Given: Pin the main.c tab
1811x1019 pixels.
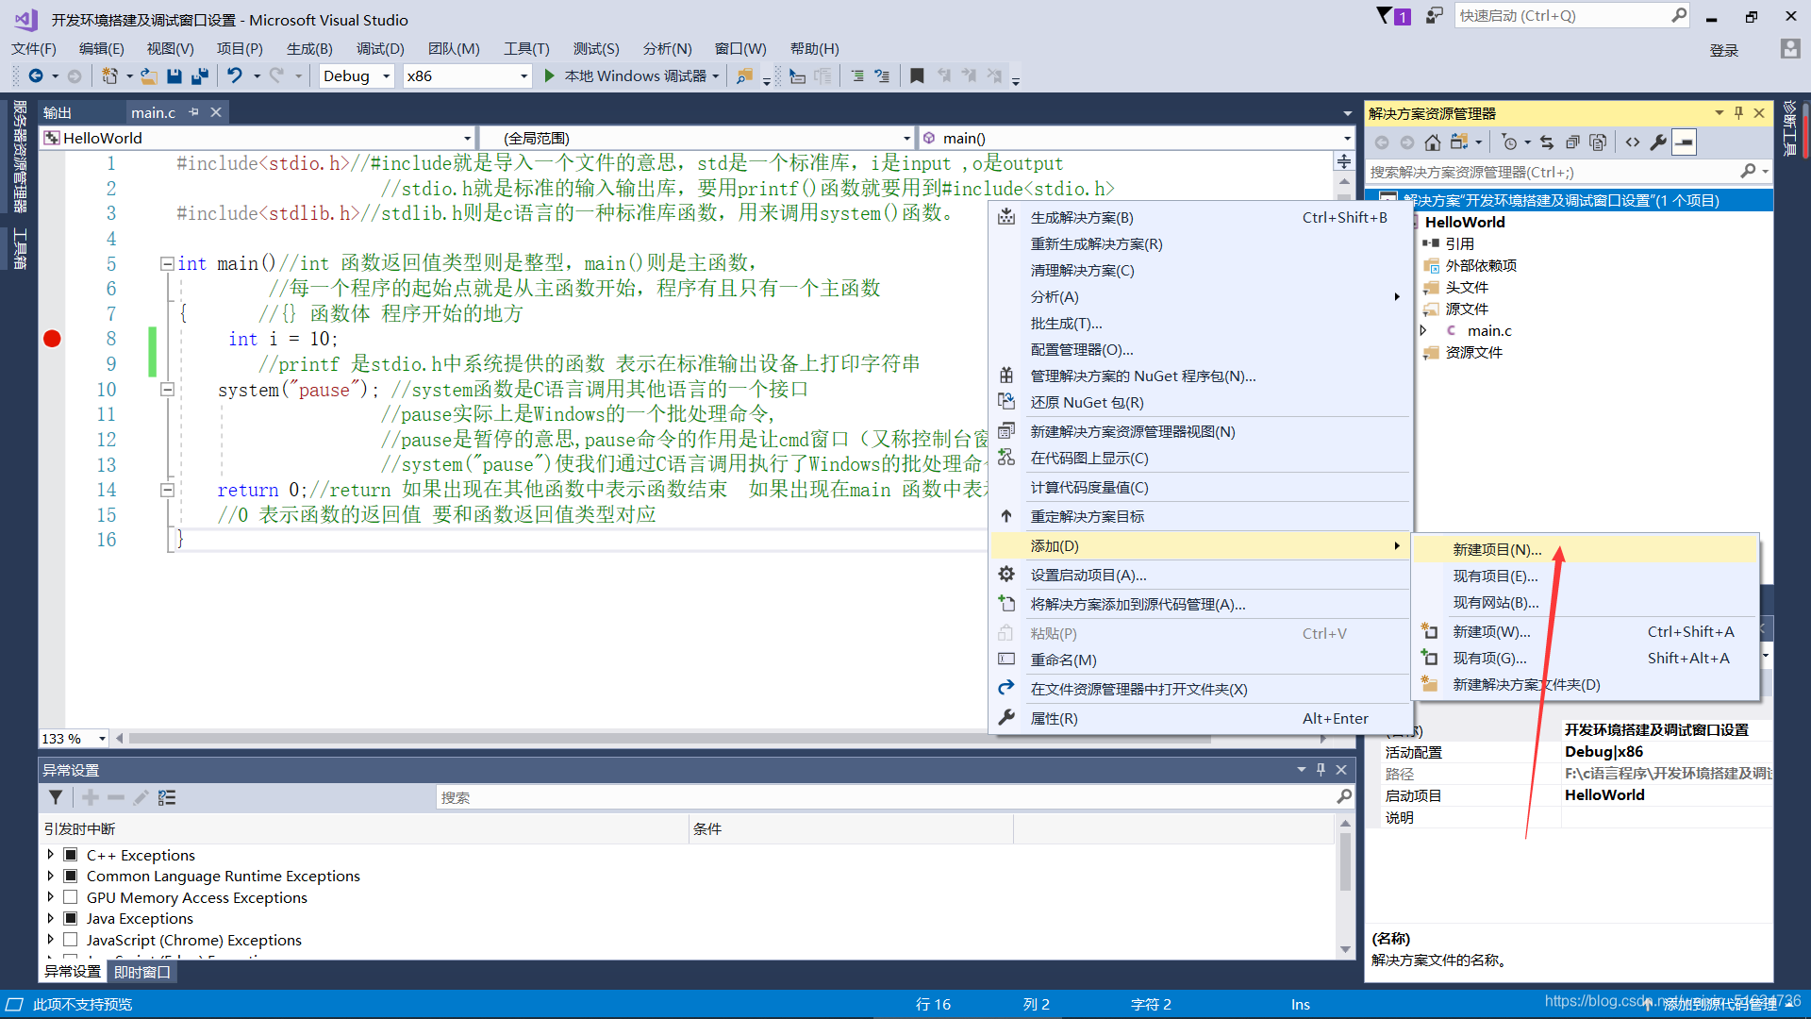Looking at the screenshot, I should pos(194,112).
